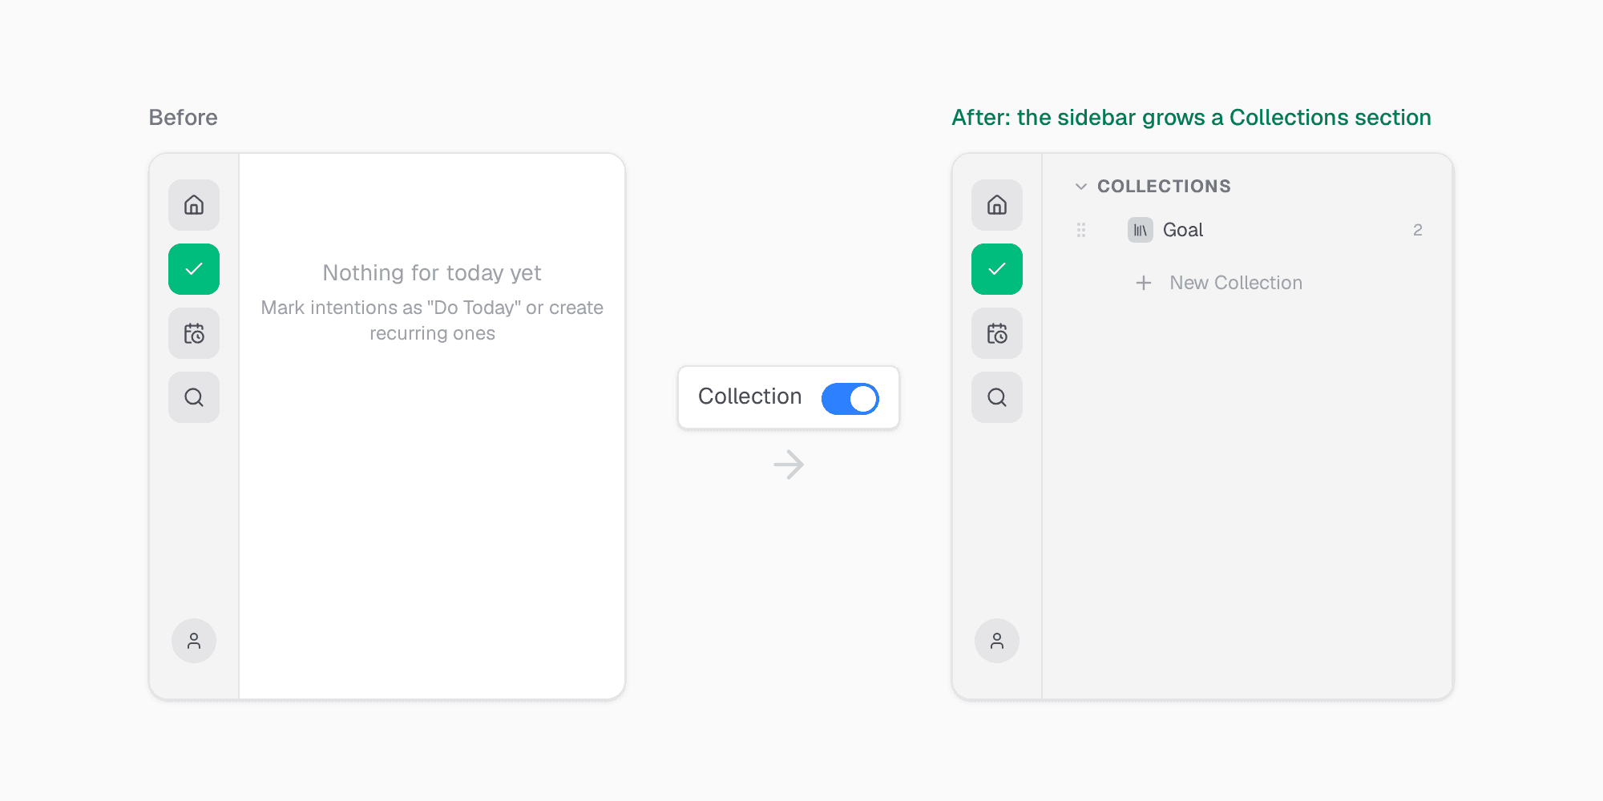Click the library icon beside Goal
Screen dimensions: 1603x801
click(x=1140, y=230)
